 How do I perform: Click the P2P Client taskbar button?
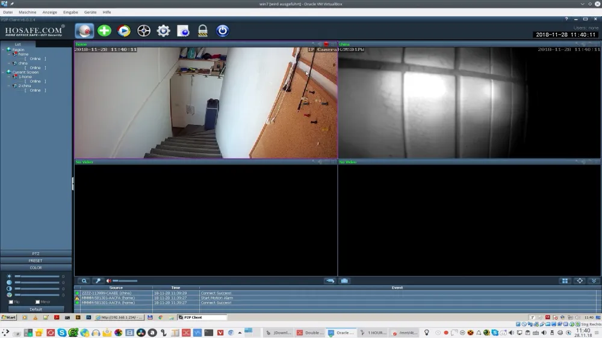[202, 318]
